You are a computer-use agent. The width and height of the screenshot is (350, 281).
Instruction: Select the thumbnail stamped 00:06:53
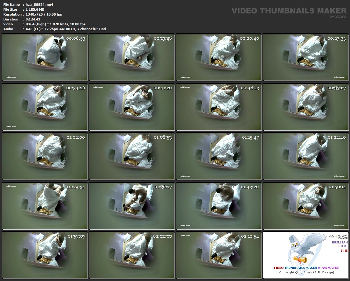[x=45, y=57]
